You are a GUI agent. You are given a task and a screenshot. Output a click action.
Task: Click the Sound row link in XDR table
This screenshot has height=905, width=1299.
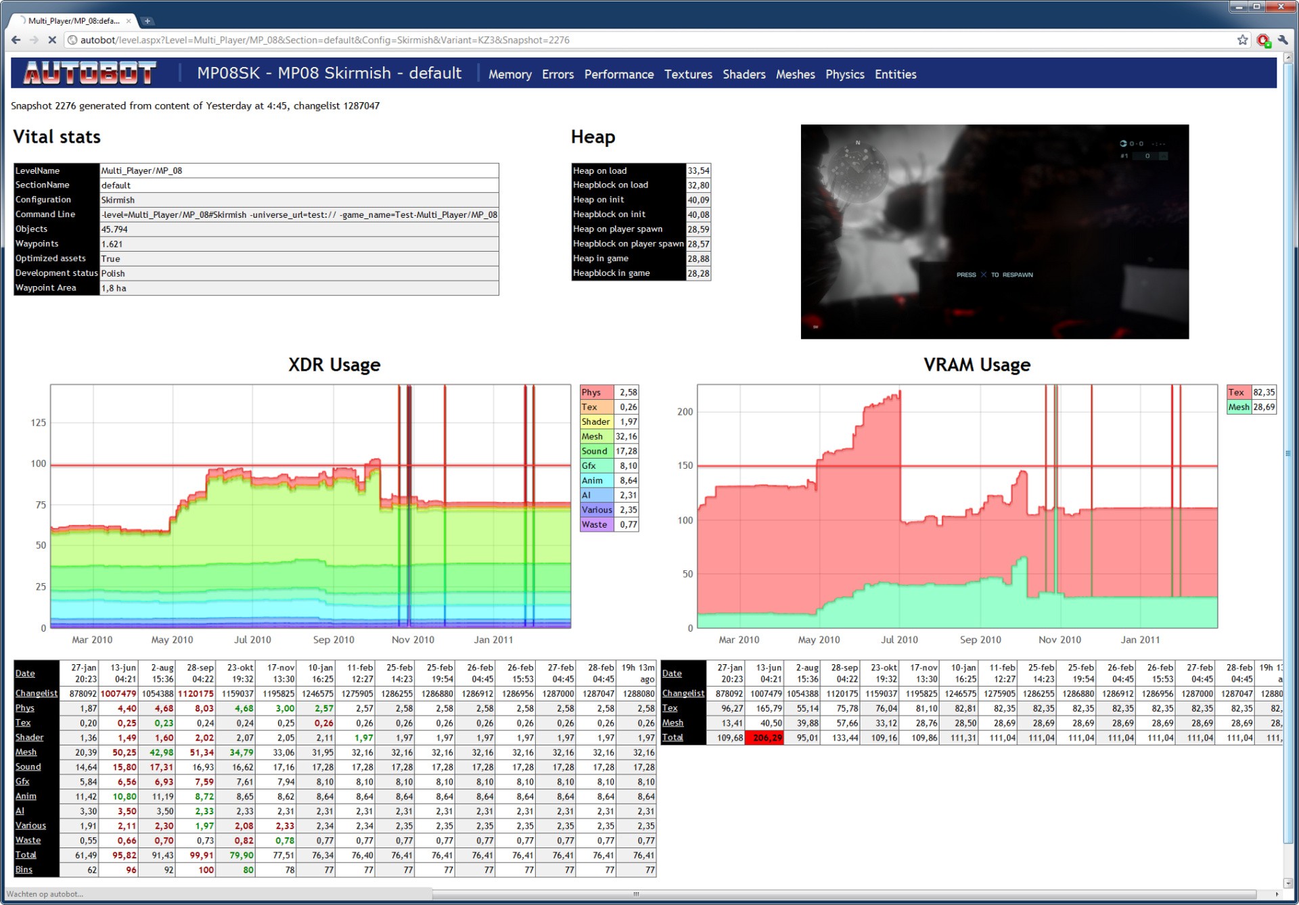point(28,767)
